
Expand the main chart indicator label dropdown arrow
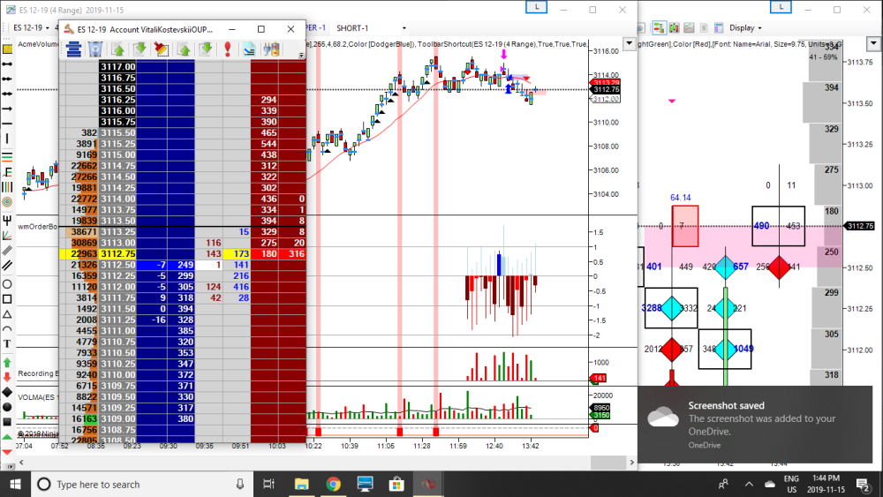[629, 43]
